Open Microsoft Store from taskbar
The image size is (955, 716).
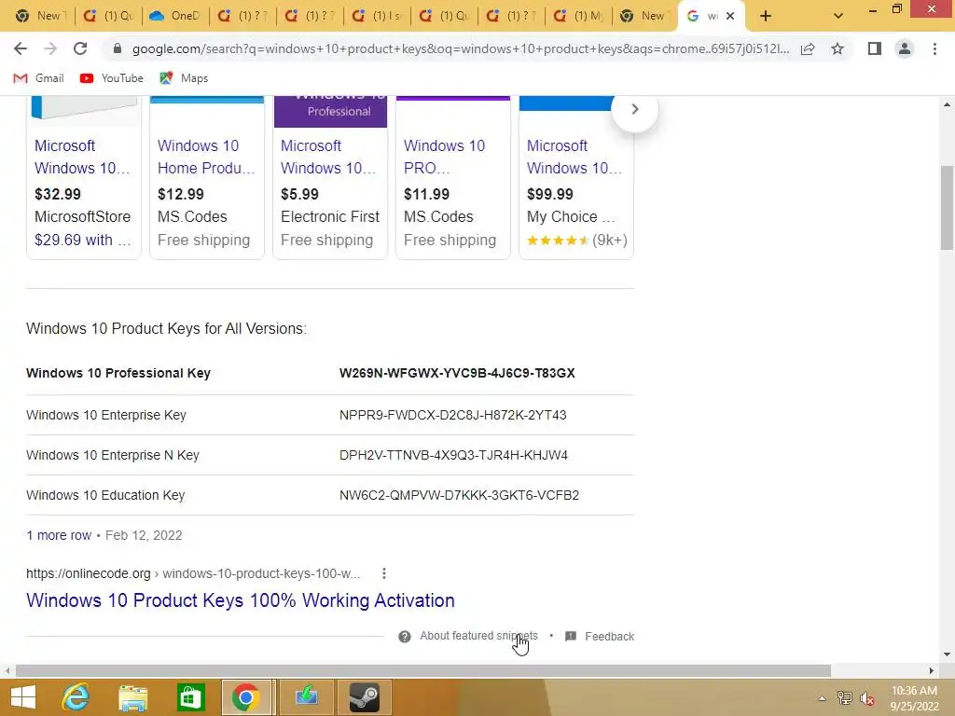190,697
